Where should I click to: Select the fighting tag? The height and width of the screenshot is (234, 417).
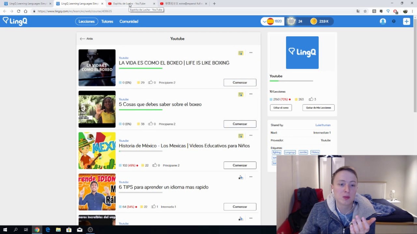(277, 152)
